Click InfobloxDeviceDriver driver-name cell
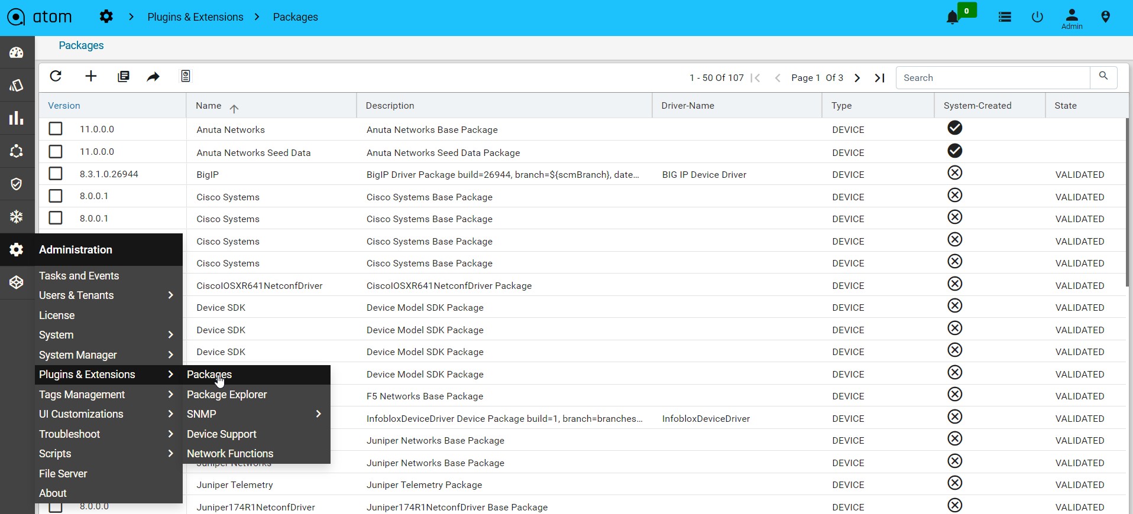The height and width of the screenshot is (514, 1133). tap(706, 419)
